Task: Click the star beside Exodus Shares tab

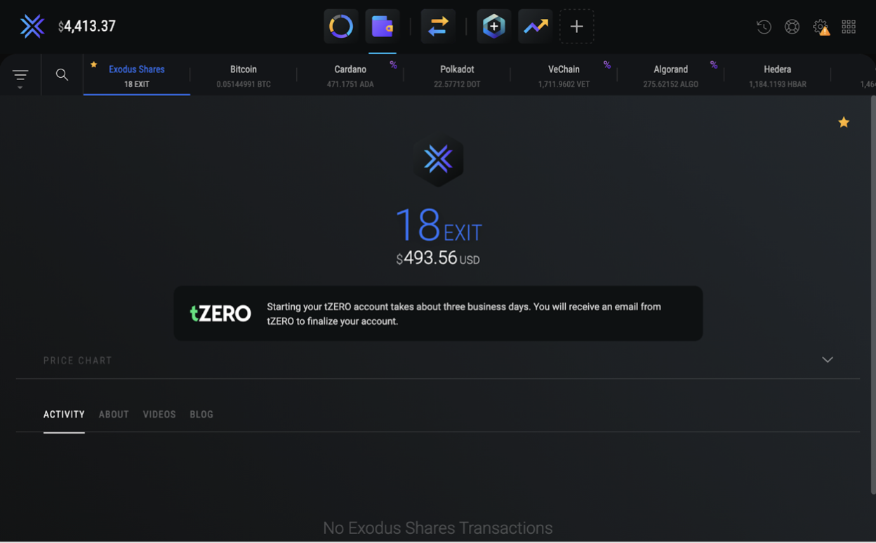Action: tap(93, 65)
